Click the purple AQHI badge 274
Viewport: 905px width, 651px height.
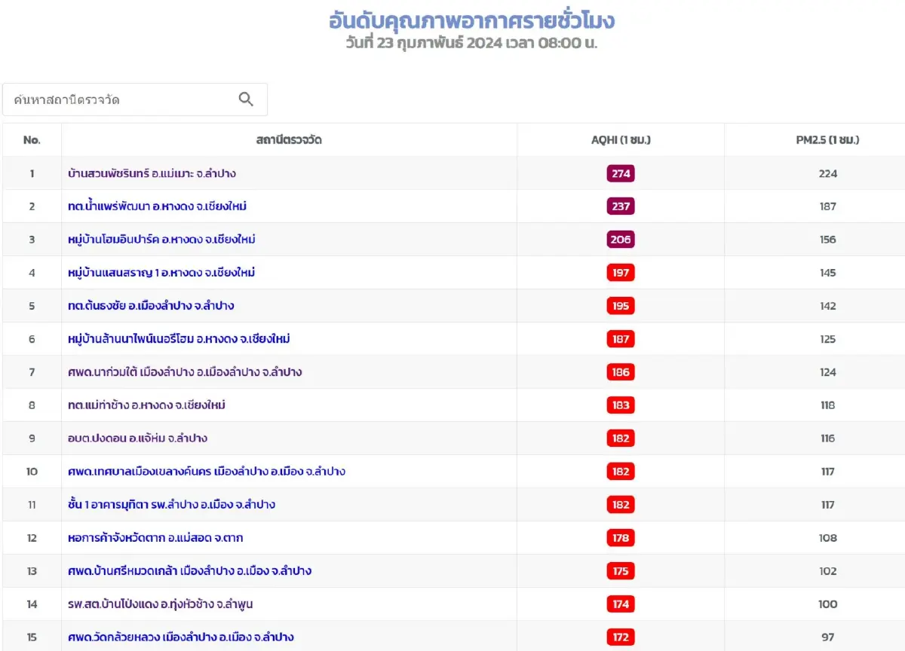coord(621,173)
